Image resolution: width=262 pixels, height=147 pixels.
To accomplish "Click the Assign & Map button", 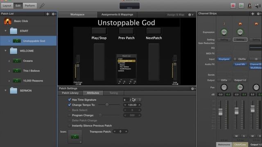I will (176, 15).
